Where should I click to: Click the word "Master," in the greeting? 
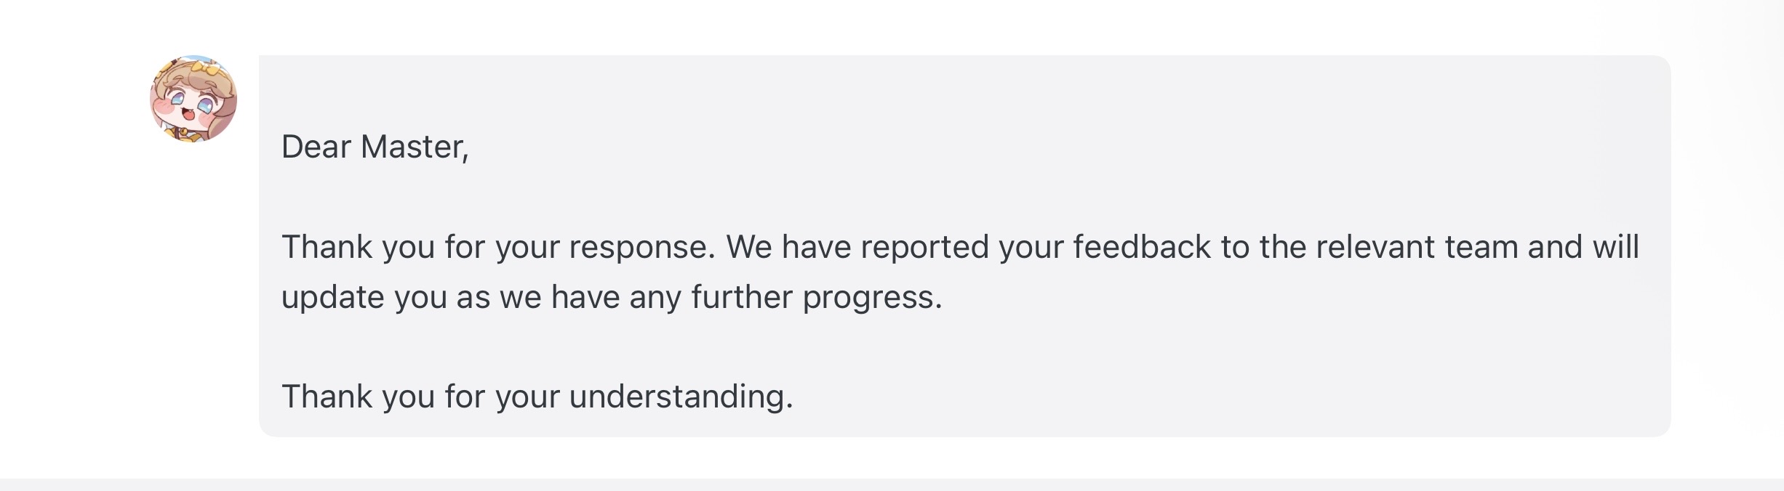pos(415,147)
